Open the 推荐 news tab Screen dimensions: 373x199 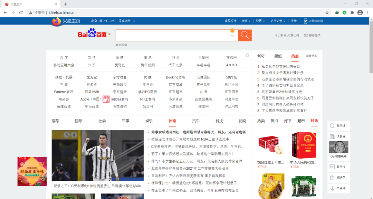tap(55, 121)
